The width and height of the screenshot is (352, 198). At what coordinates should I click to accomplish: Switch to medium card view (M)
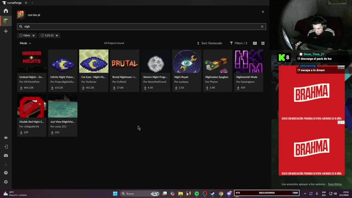pos(255,43)
